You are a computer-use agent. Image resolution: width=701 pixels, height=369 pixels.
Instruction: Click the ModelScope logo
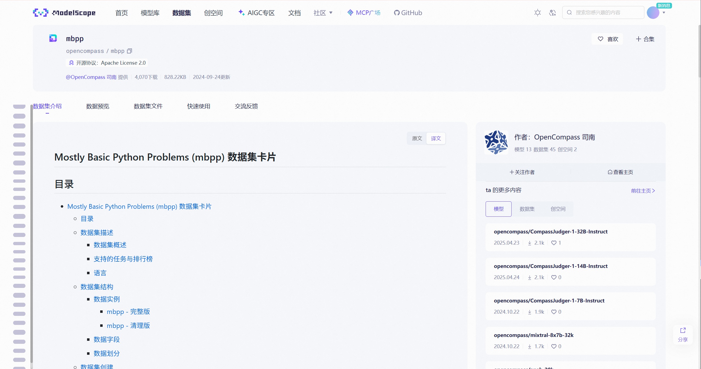[64, 13]
